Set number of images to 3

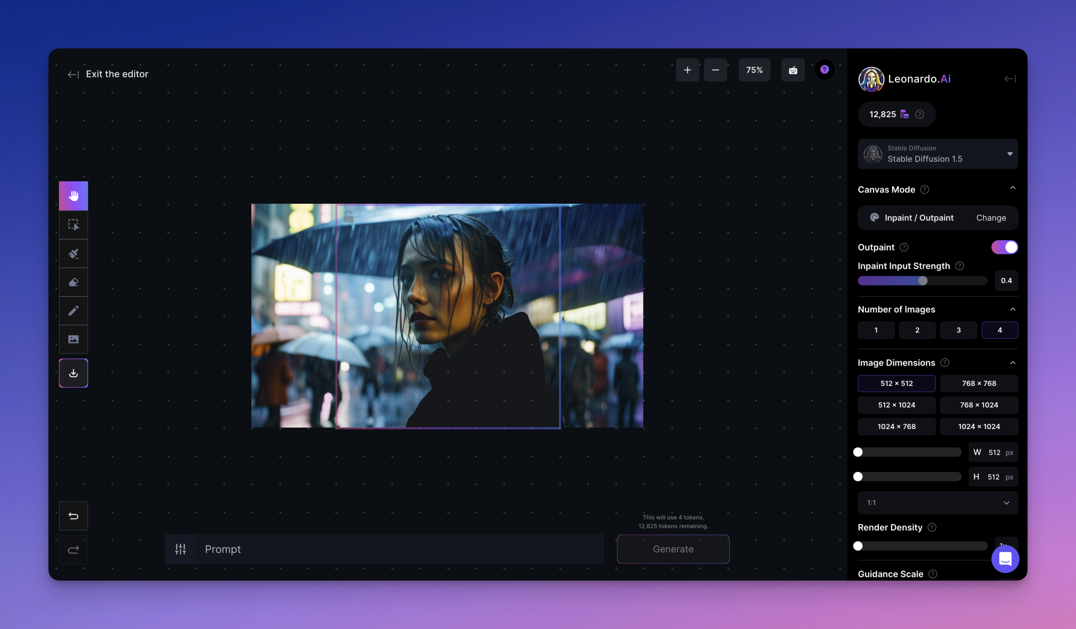click(959, 330)
